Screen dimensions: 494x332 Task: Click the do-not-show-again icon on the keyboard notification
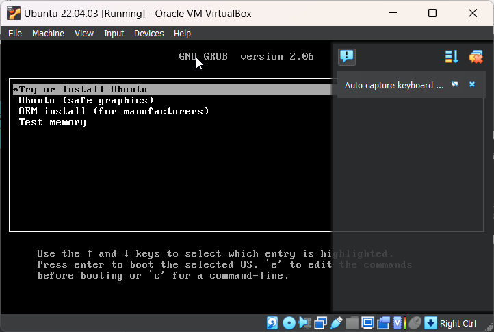[x=454, y=84]
